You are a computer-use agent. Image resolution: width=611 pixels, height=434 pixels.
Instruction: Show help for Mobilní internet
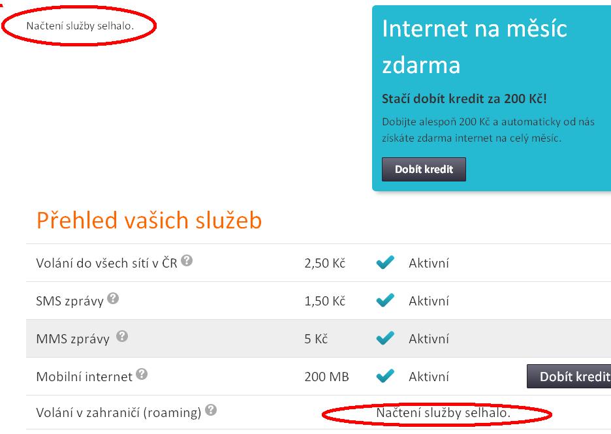(x=142, y=375)
